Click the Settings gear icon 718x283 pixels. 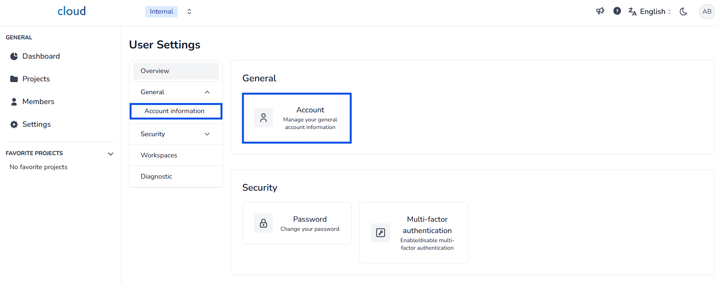click(14, 124)
